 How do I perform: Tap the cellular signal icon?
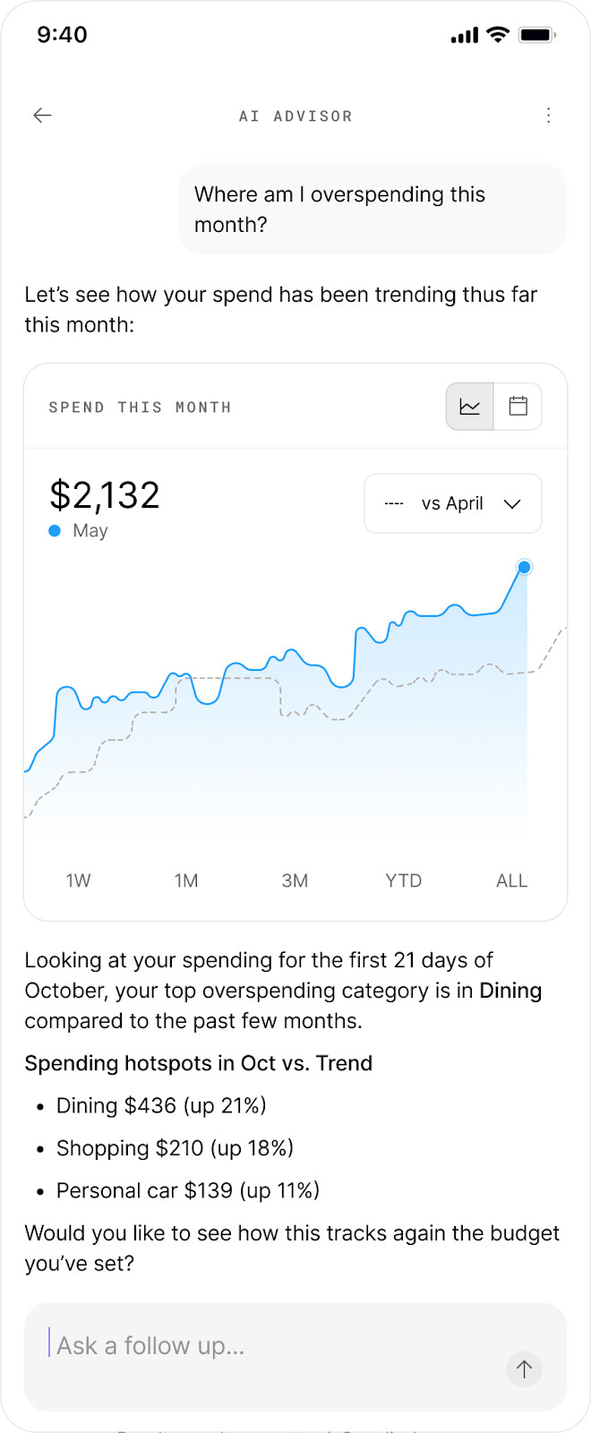pos(465,36)
